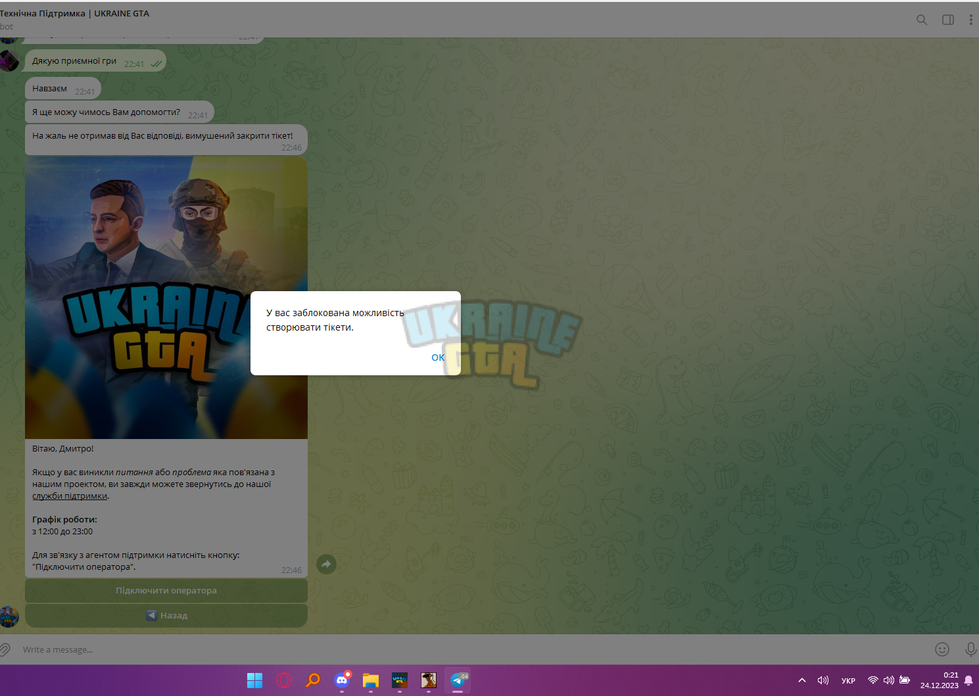
Task: Open Opera browser from the taskbar
Action: [x=284, y=680]
